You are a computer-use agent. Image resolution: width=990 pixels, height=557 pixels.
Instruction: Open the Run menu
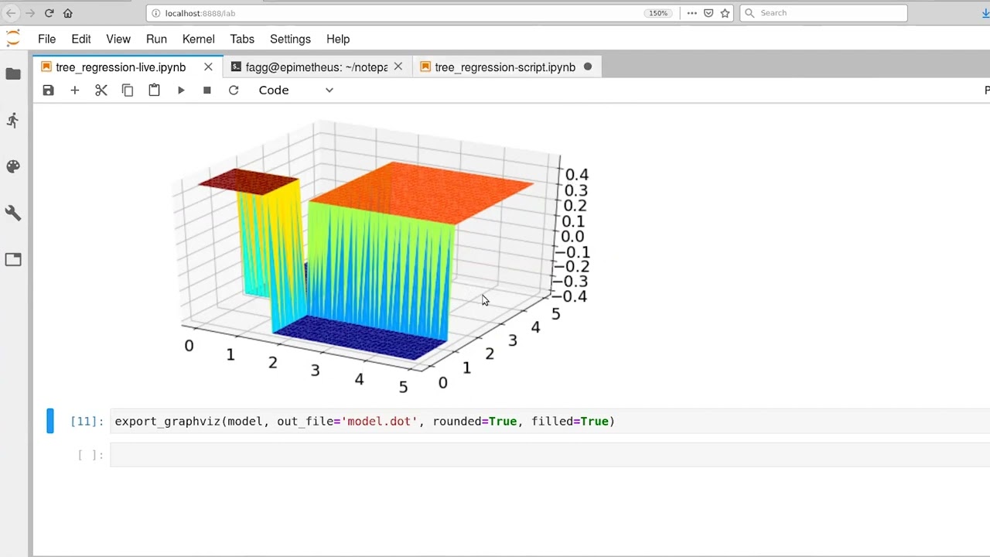[x=156, y=39]
